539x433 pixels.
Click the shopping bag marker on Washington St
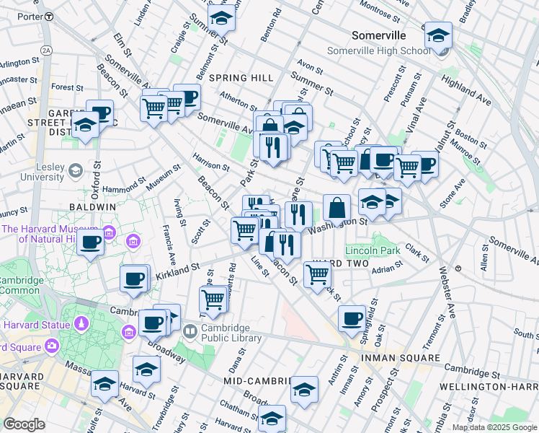[x=337, y=208]
